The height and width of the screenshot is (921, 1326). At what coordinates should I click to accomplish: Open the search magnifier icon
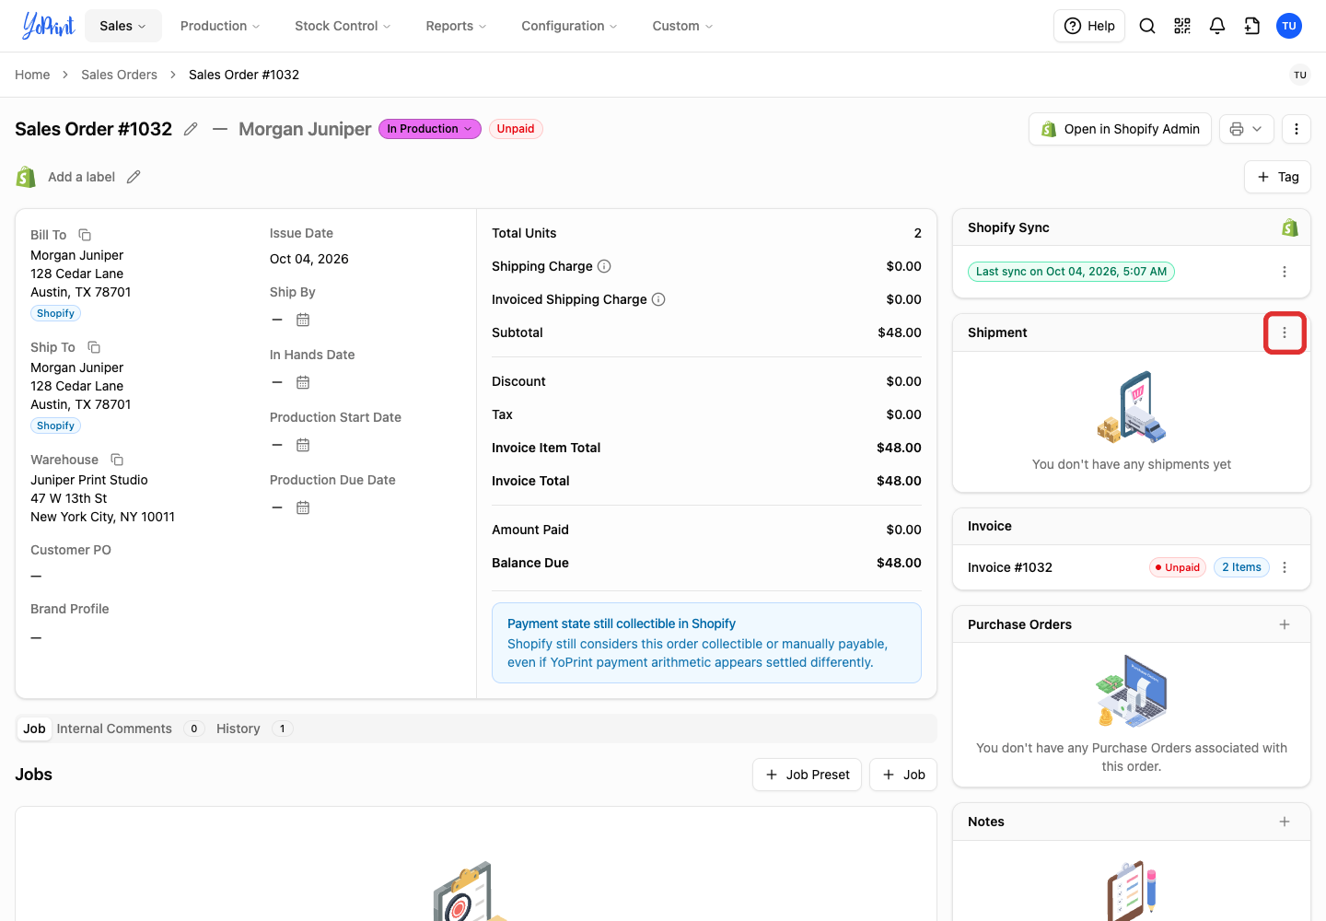[1147, 26]
